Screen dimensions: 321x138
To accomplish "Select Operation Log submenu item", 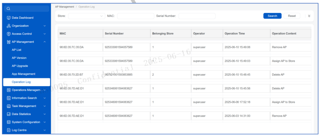I will click(26, 82).
